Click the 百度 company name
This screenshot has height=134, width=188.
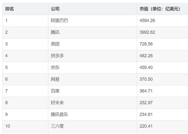click(55, 91)
